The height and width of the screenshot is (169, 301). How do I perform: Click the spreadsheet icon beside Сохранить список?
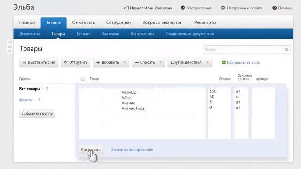(x=224, y=62)
